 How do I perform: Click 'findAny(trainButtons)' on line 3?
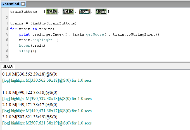coord(53,23)
